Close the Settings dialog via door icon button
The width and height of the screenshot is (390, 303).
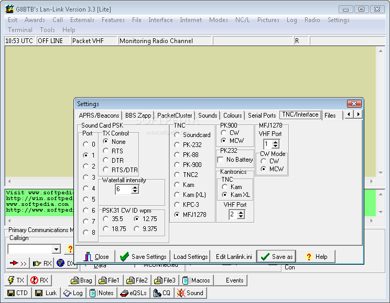click(x=96, y=257)
